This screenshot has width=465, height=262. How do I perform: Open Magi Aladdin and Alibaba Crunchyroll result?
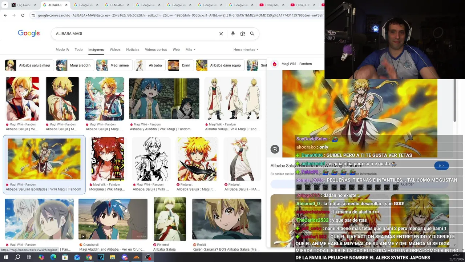pyautogui.click(x=112, y=249)
